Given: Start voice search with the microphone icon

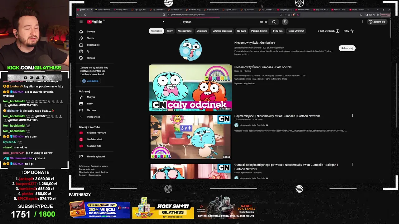Looking at the screenshot, I should pyautogui.click(x=285, y=22).
